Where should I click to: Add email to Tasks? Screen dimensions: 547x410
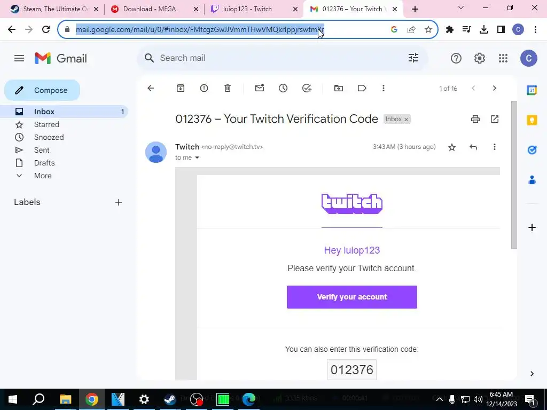click(307, 88)
